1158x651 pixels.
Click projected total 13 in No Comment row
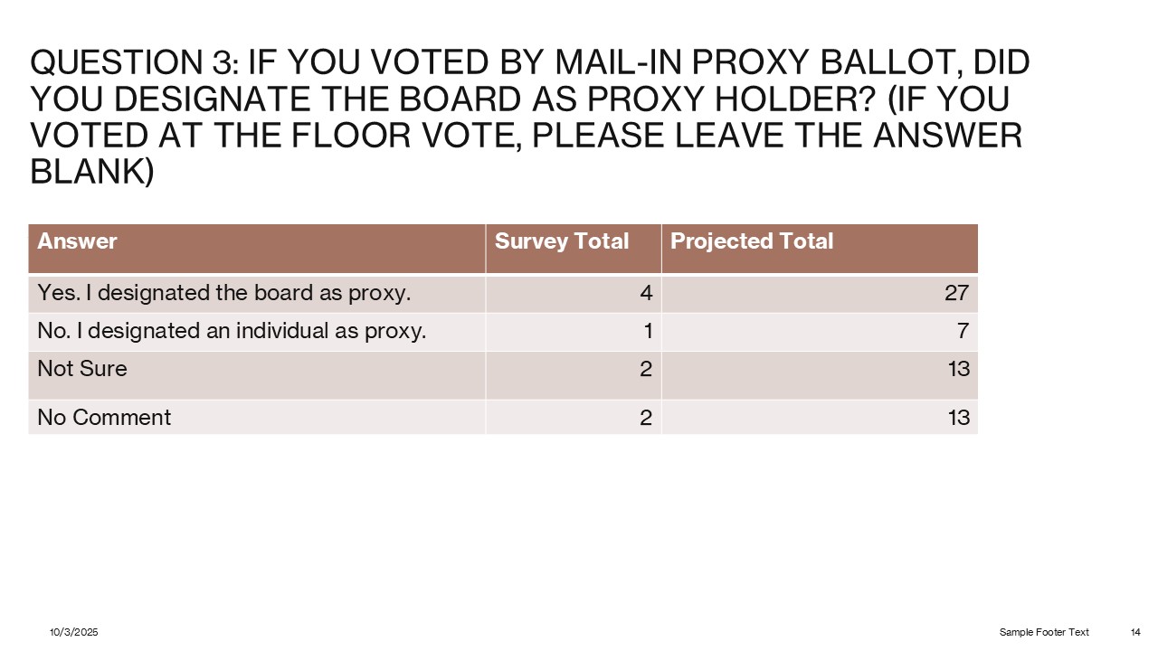(958, 417)
